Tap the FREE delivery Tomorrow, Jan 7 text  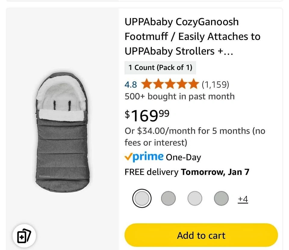pyautogui.click(x=187, y=172)
